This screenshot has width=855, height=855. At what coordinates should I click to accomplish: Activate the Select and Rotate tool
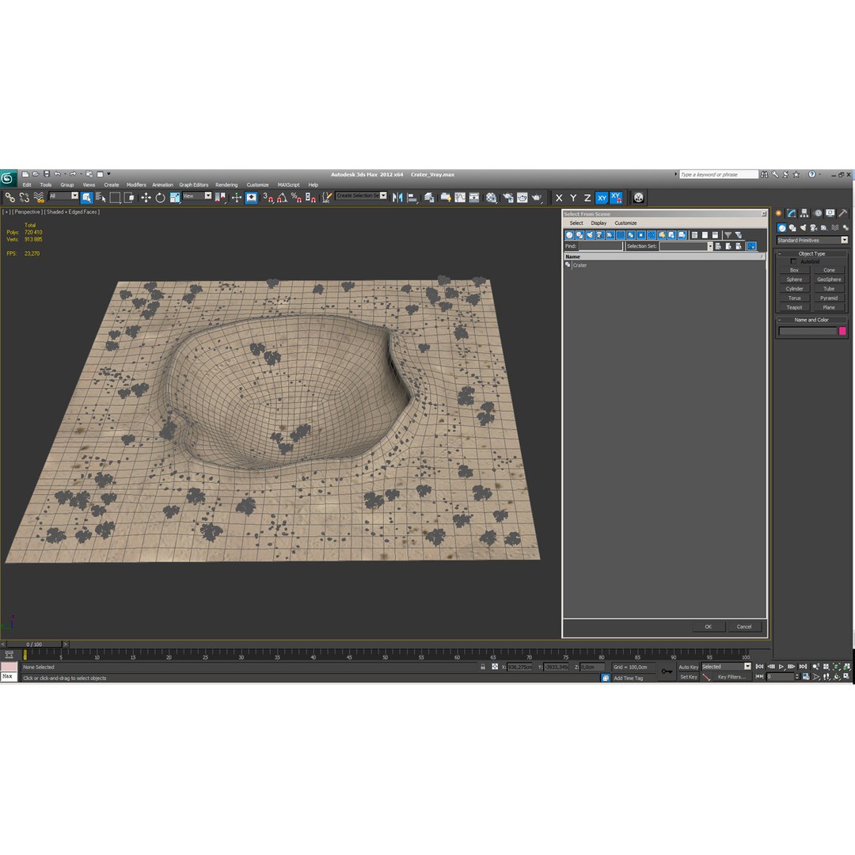click(160, 197)
